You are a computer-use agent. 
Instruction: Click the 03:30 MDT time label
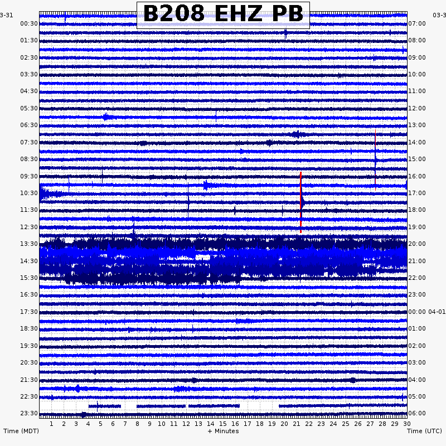(29, 74)
